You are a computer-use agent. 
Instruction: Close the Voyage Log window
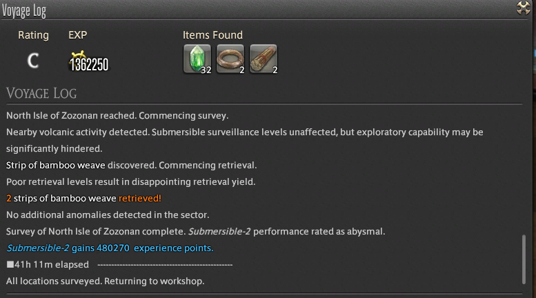click(x=524, y=8)
